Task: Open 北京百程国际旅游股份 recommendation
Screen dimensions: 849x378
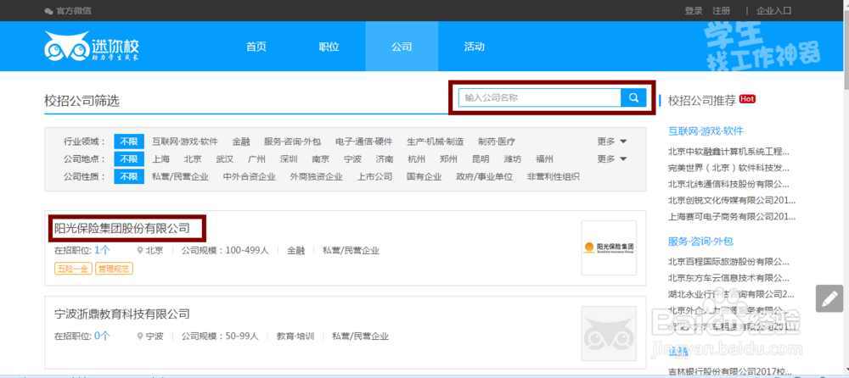Action: pos(728,262)
